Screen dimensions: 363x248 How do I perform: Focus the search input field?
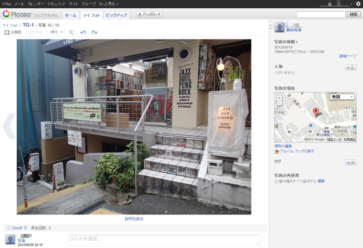click(321, 14)
